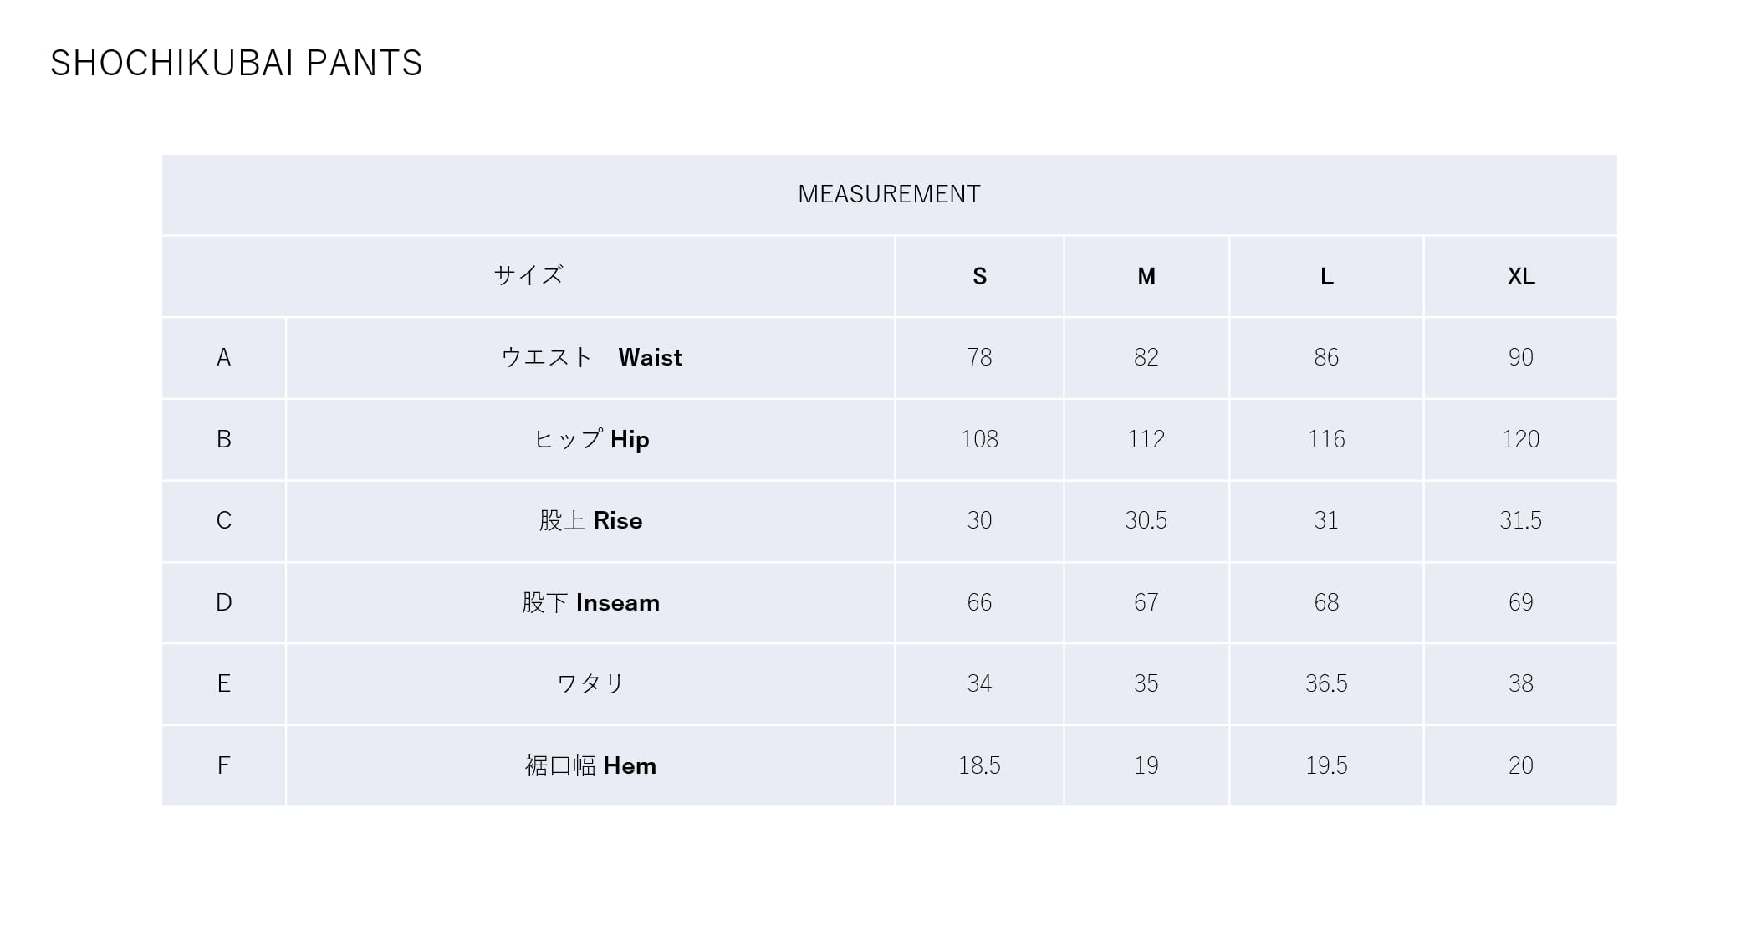This screenshot has height=941, width=1751.
Task: Click the Hem row label
Action: (x=591, y=765)
